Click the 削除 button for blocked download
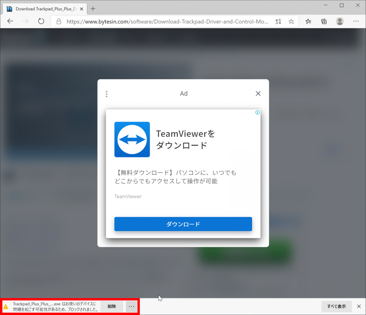Viewport: 366px width, 315px height. [112, 306]
